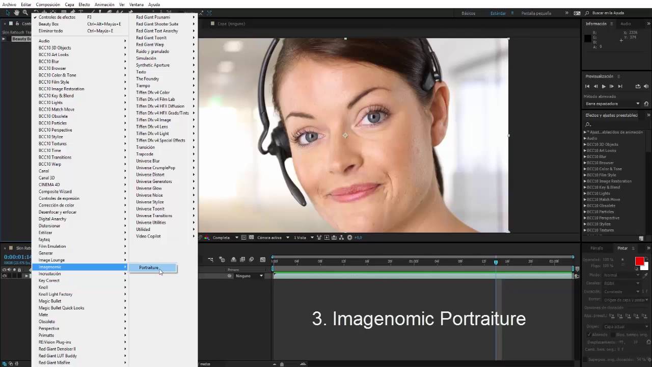Viewport: 652px width, 367px height.
Task: Toggle motion blur icon in timeline
Action: tap(251, 259)
